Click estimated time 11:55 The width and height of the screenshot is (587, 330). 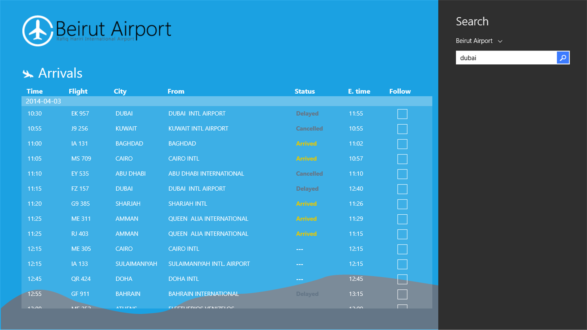pyautogui.click(x=356, y=114)
